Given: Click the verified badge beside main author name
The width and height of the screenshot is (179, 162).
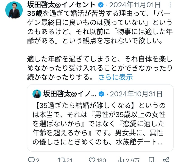Looking at the screenshot, I should pyautogui.click(x=101, y=5).
